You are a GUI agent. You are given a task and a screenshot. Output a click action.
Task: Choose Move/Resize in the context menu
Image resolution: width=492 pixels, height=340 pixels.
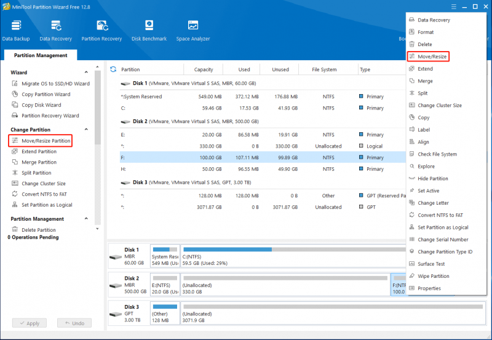tap(428, 57)
